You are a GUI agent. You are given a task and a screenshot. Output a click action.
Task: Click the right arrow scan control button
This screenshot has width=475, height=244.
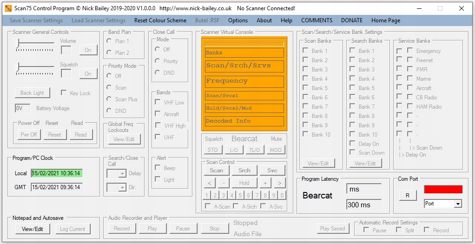[279, 183]
